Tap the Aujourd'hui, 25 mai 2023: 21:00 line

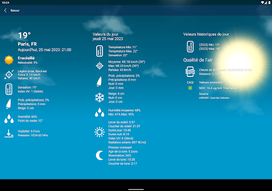pos(45,50)
